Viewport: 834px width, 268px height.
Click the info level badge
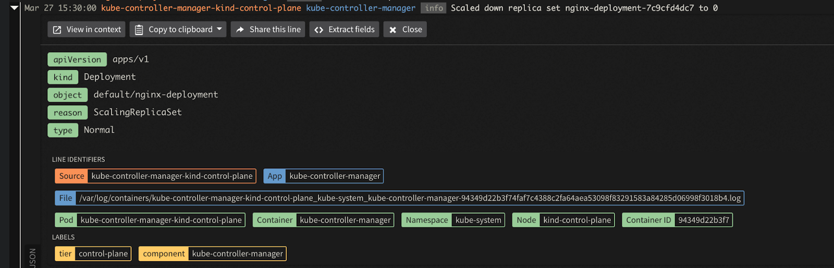[434, 8]
